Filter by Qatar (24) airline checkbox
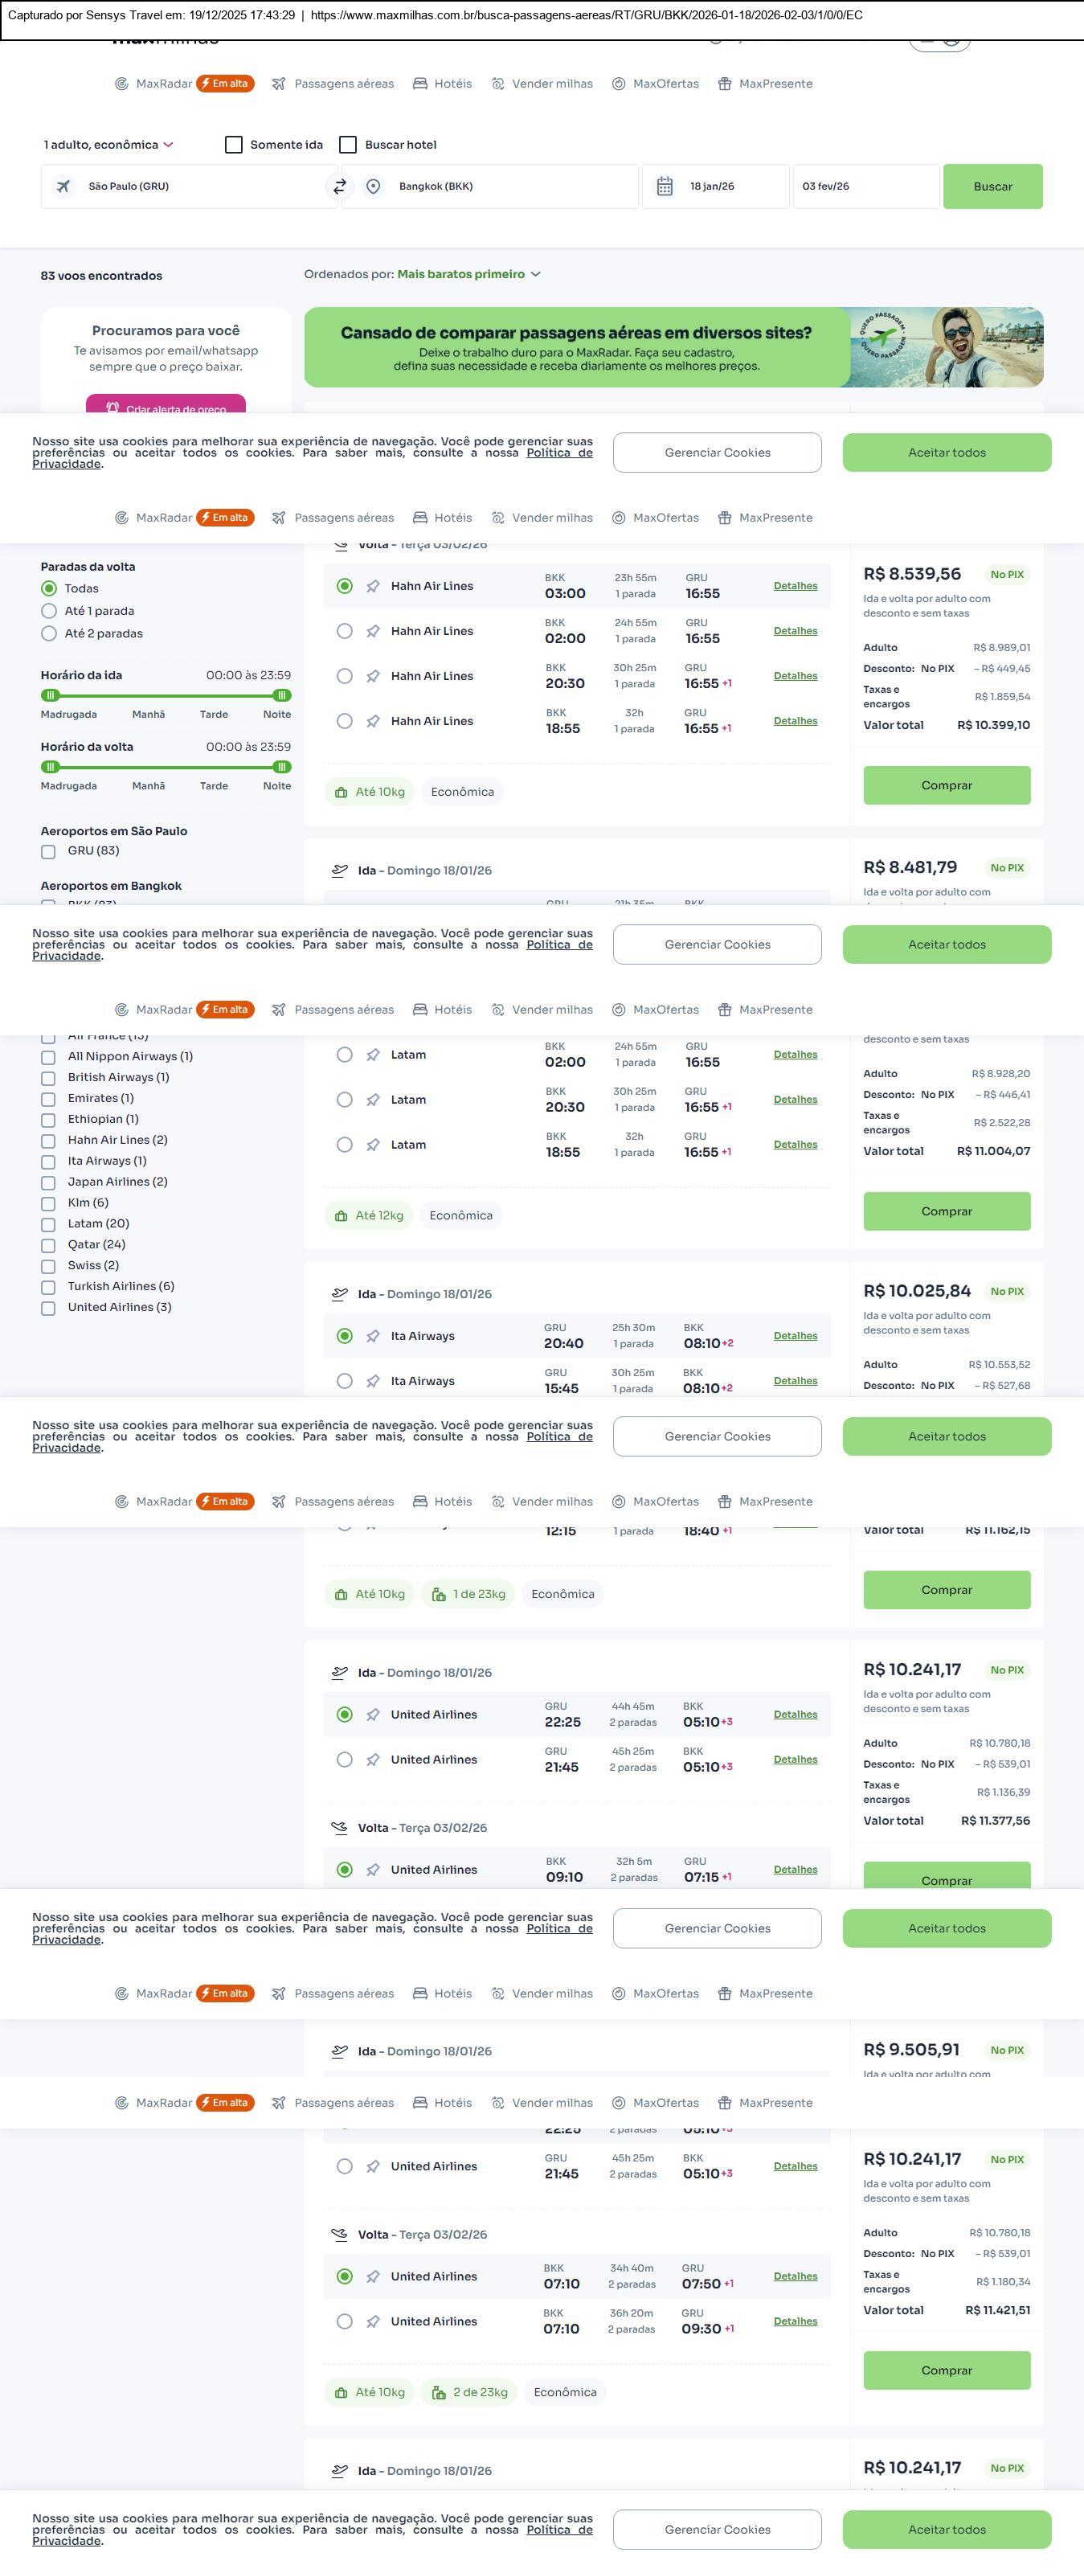 point(48,1246)
